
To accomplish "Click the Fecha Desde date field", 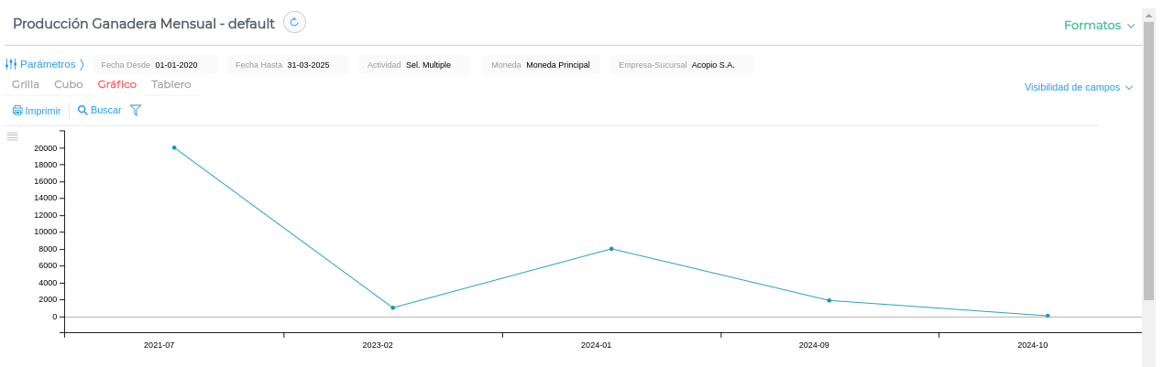I will [x=176, y=65].
